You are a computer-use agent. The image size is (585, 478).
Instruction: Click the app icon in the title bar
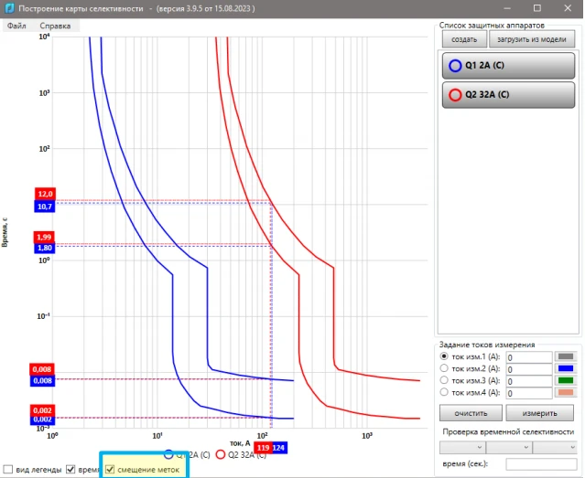pyautogui.click(x=10, y=8)
